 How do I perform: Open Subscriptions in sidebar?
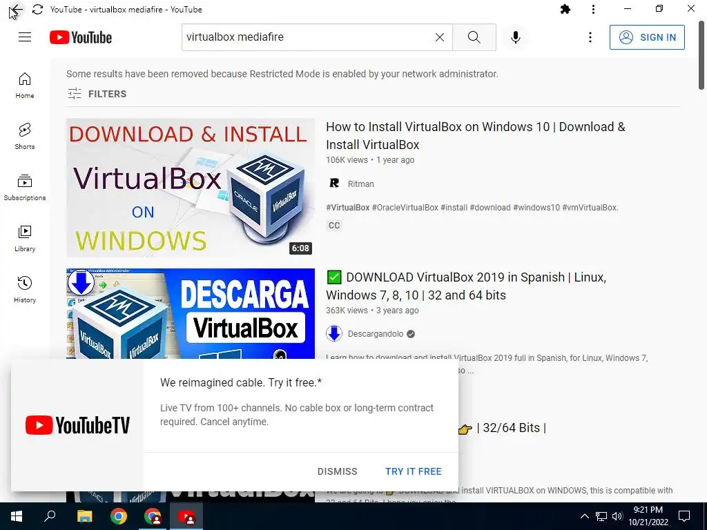click(x=25, y=188)
